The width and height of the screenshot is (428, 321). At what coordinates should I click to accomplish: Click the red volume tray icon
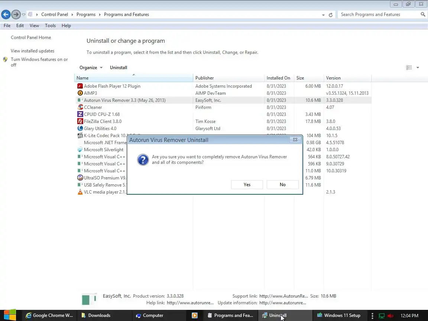390,316
